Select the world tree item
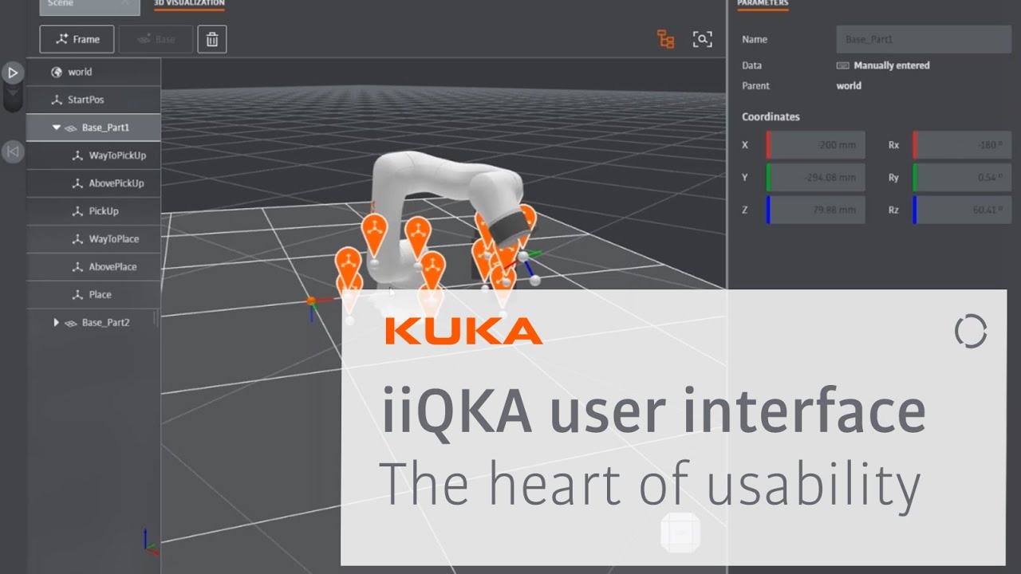This screenshot has width=1021, height=574. tap(93, 72)
